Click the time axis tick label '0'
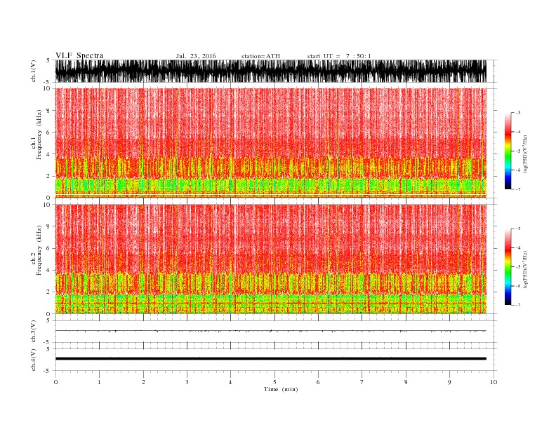 coord(55,382)
